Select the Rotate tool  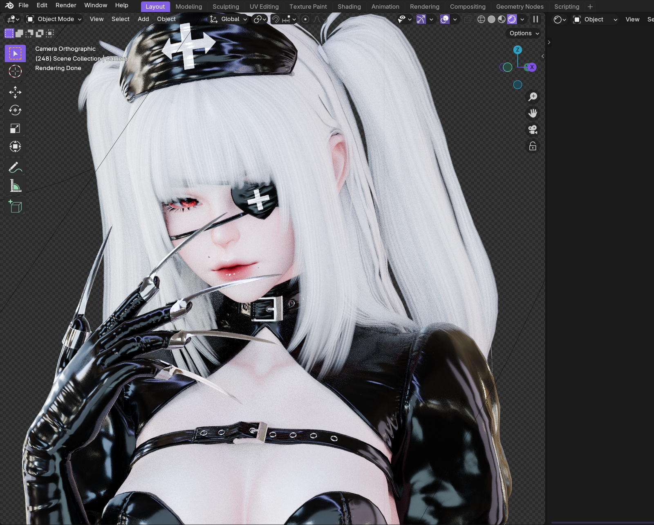click(15, 110)
